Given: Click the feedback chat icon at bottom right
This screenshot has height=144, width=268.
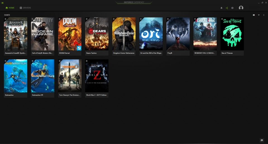Looking at the screenshot, I should [262, 140].
